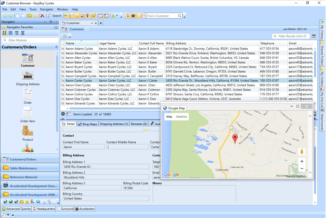
Task: Switch Google Map to Satellite view
Action: 181,117
